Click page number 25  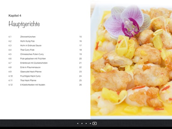(x=80, y=80)
